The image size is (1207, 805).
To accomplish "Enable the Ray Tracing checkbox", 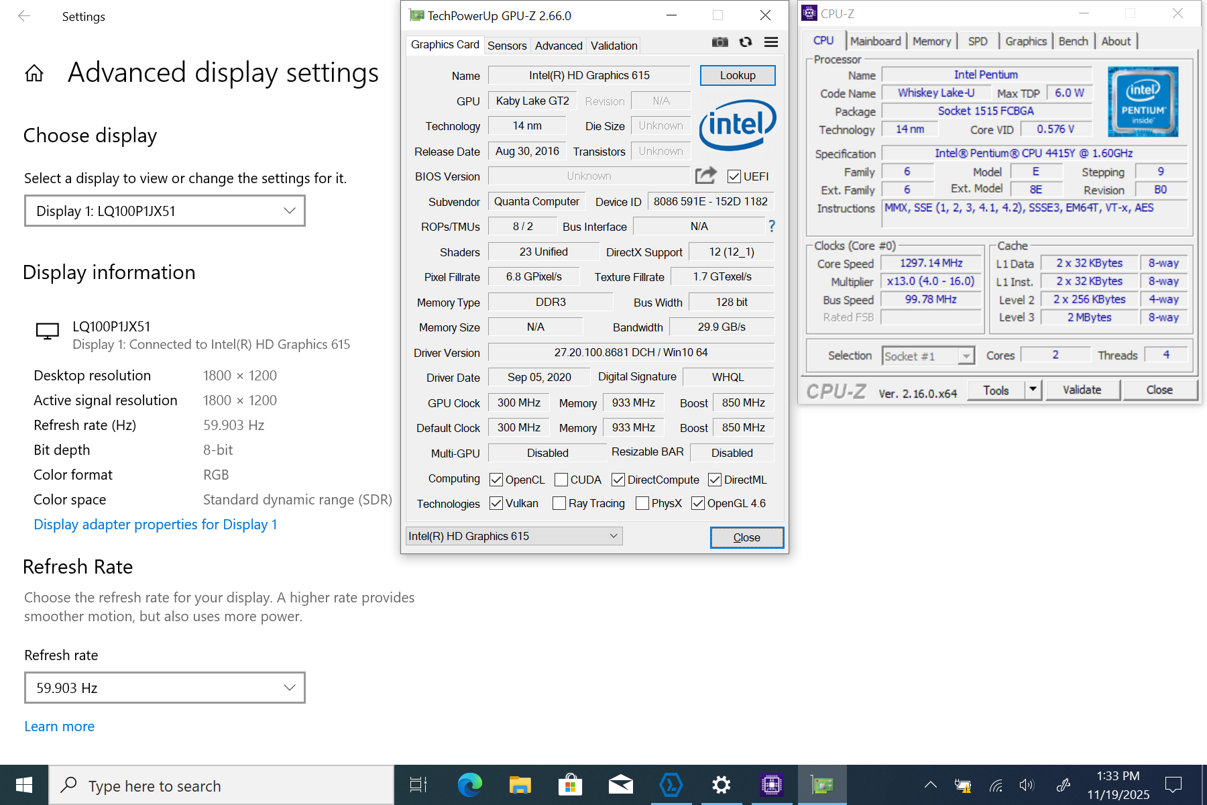I will [x=559, y=503].
